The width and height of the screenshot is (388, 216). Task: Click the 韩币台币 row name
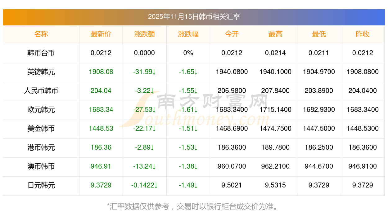[41, 53]
